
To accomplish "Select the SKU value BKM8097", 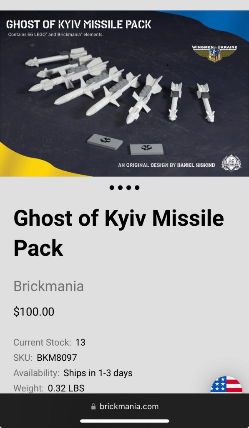I will (x=57, y=358).
